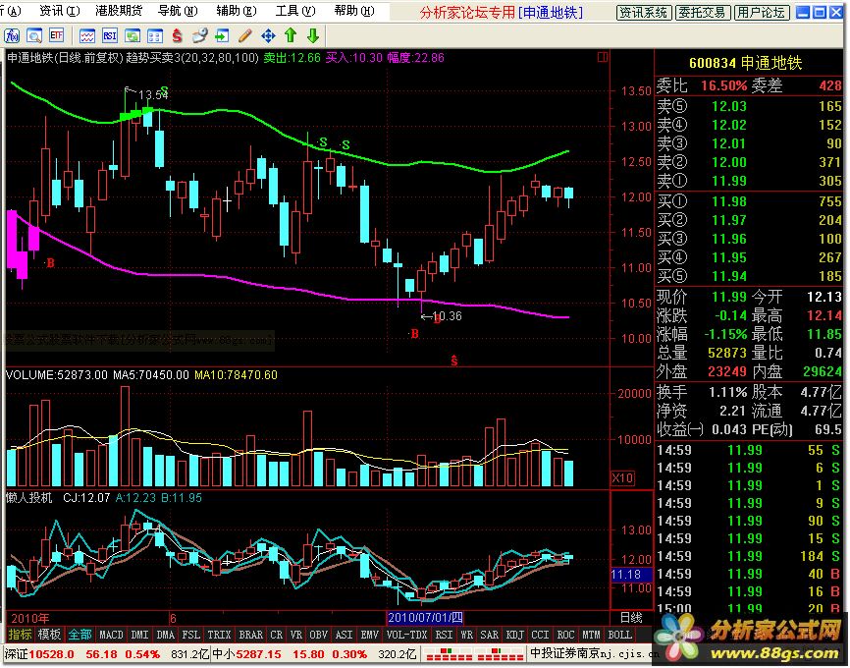Select the 指标 tab

[20, 635]
